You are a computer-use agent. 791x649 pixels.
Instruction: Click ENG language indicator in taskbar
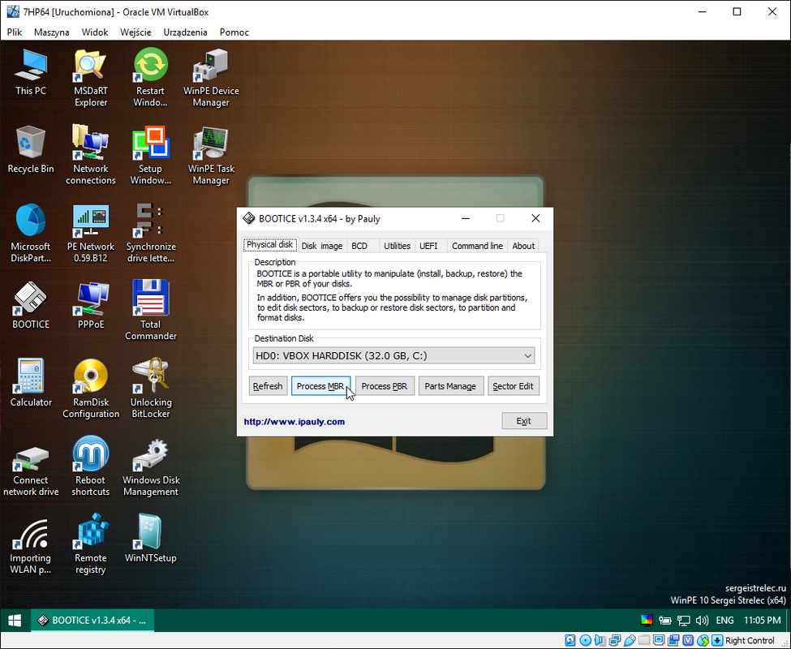725,621
